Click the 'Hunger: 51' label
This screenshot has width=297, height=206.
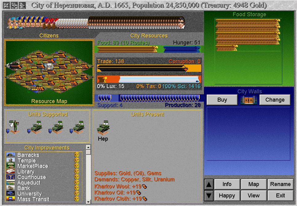coord(187,43)
